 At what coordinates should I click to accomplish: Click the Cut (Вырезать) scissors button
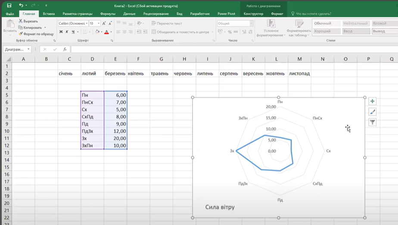click(28, 21)
